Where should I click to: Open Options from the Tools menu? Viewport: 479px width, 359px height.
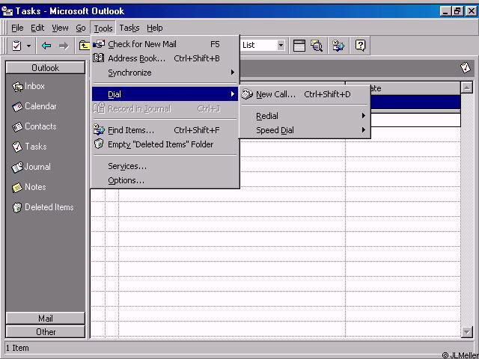(x=126, y=180)
